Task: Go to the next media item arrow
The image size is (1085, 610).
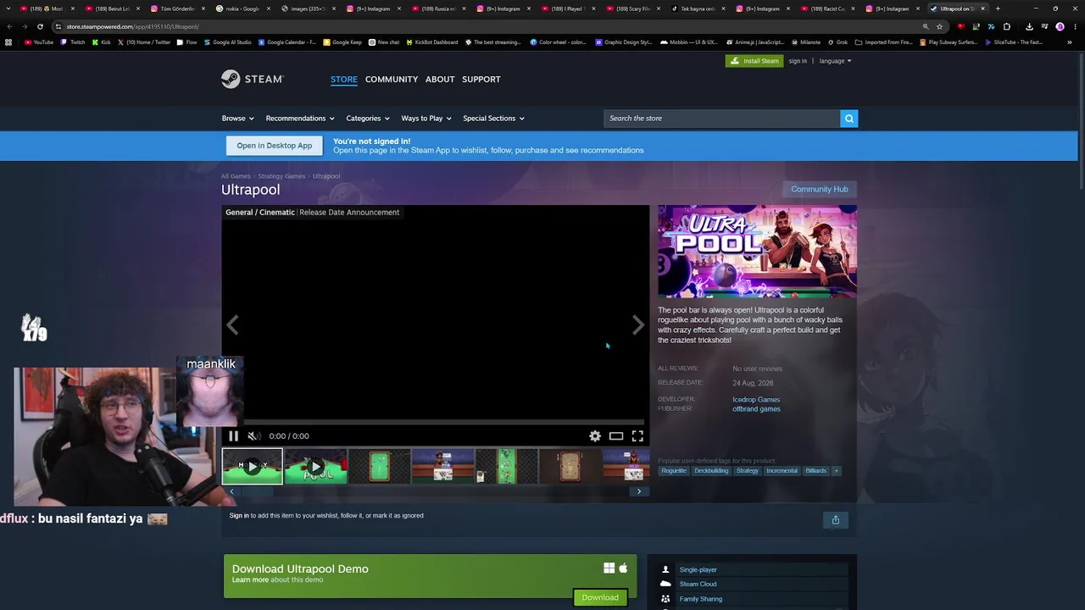Action: pos(638,324)
